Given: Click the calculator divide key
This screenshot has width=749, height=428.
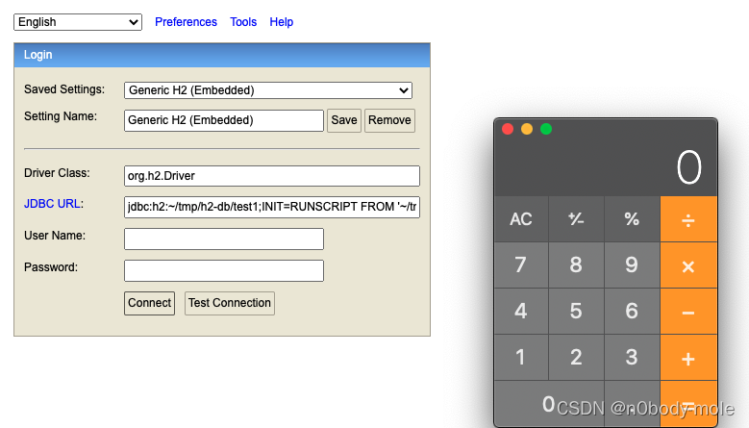Looking at the screenshot, I should tap(688, 219).
